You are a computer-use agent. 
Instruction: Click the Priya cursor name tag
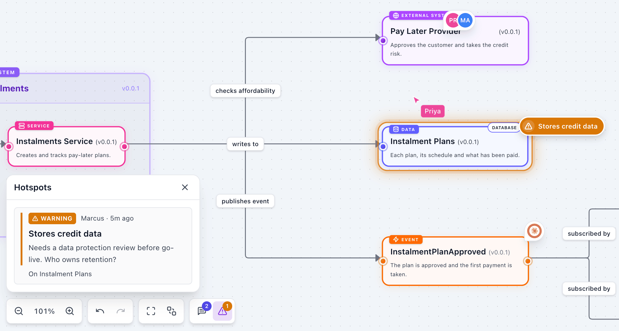[433, 111]
